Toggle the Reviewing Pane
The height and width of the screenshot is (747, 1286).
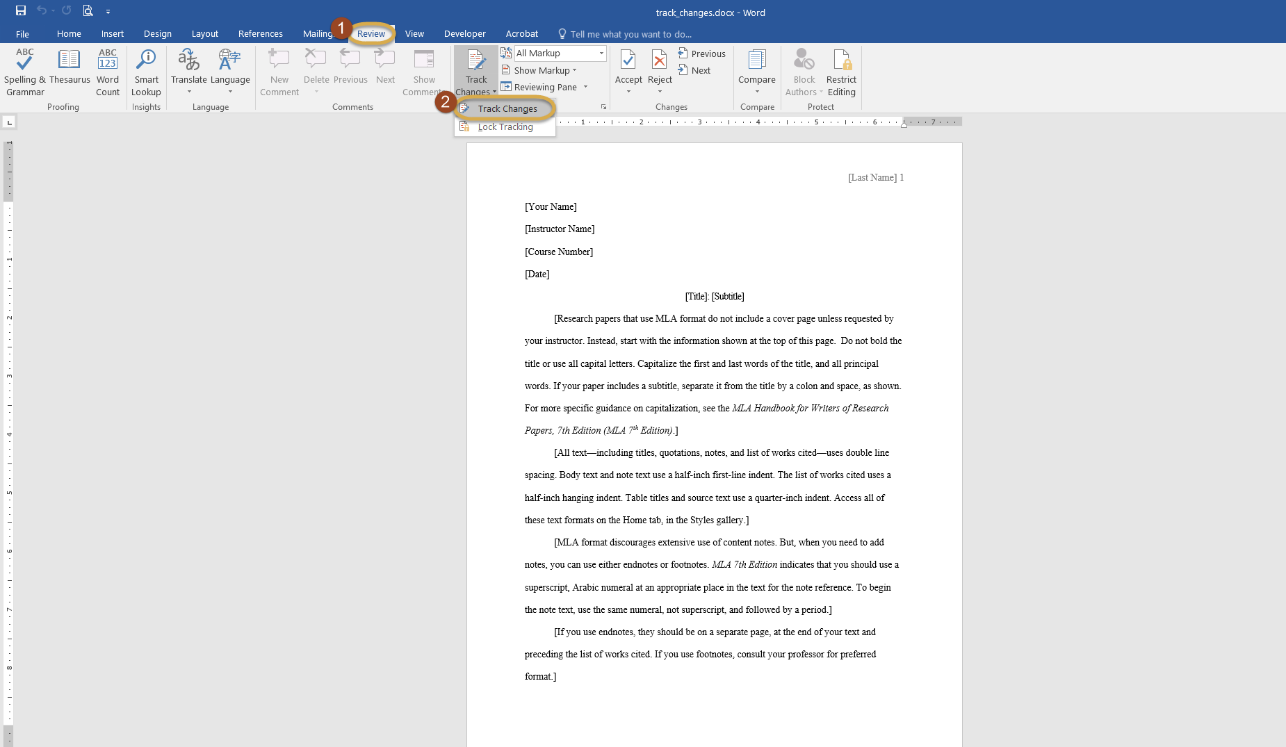544,87
